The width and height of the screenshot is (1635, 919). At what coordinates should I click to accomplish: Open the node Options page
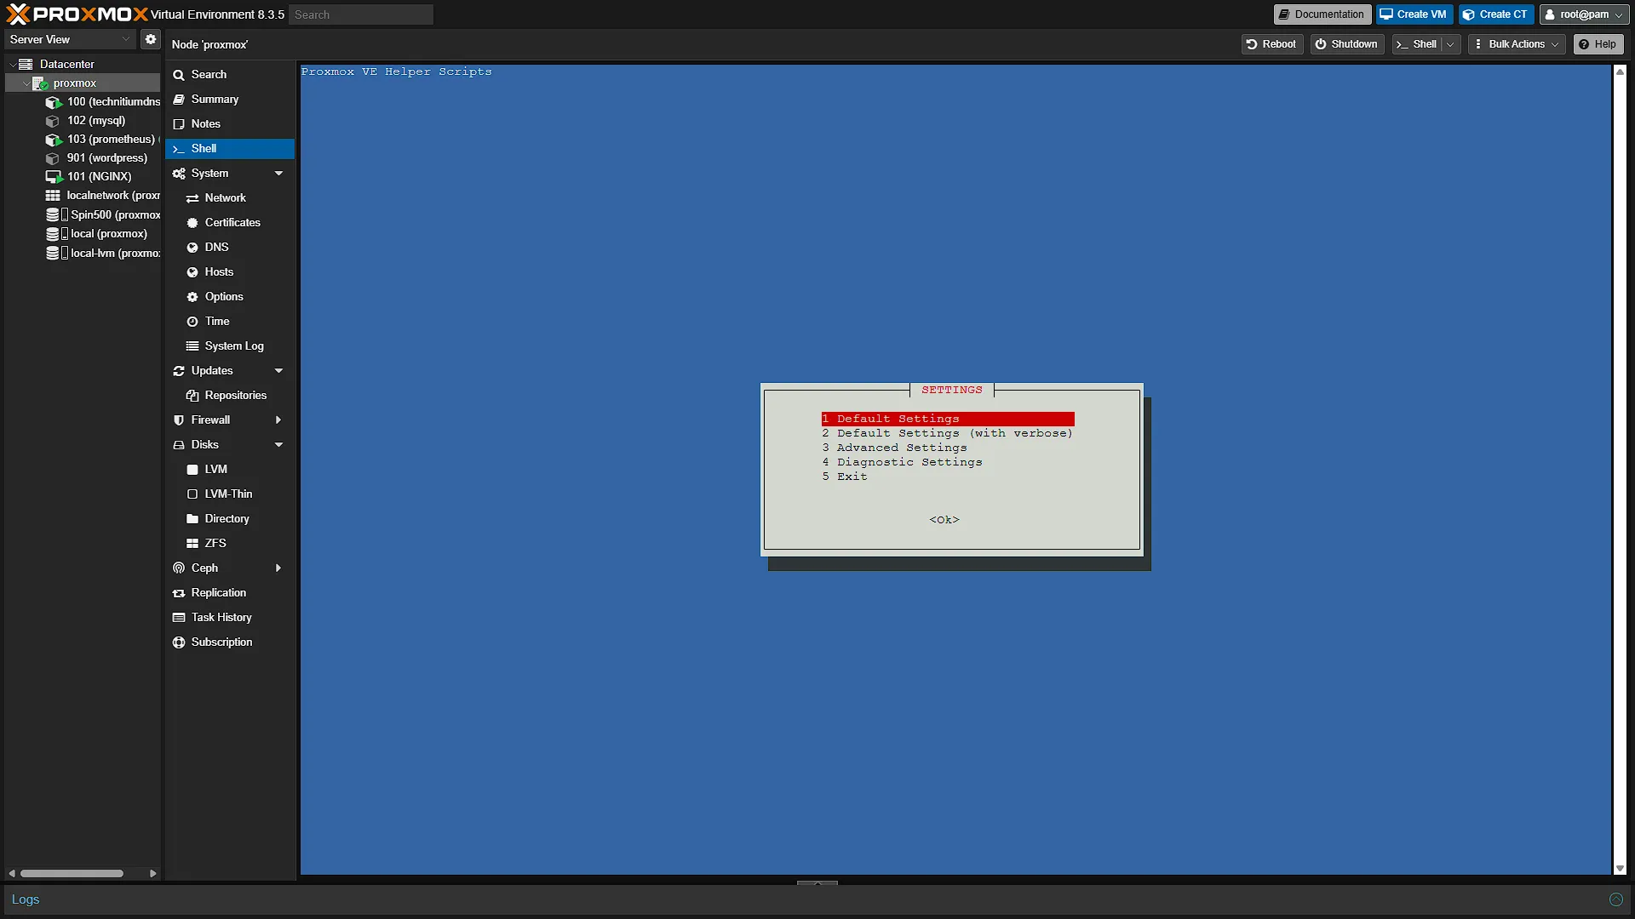click(x=230, y=296)
